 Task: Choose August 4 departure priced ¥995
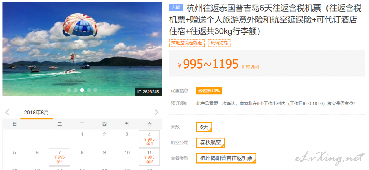point(149,139)
